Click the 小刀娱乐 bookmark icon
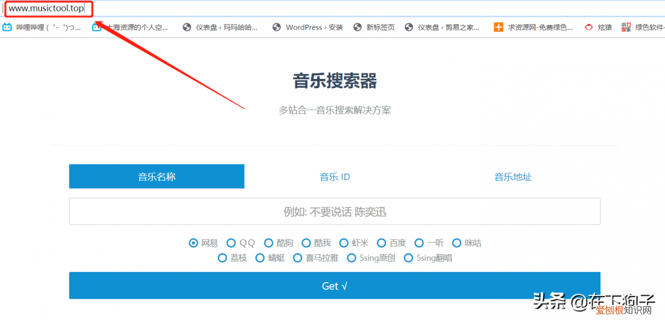Viewport: 665px width, 320px height. 626,27
